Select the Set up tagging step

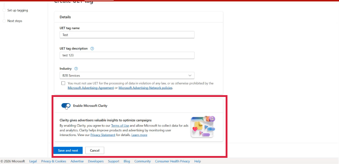18,10
